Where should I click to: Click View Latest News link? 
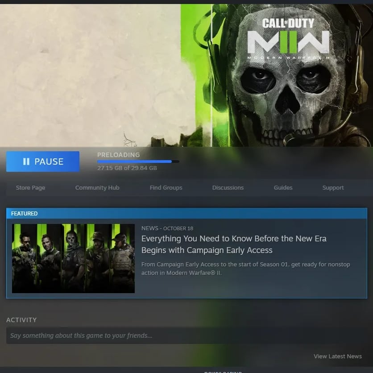(338, 356)
